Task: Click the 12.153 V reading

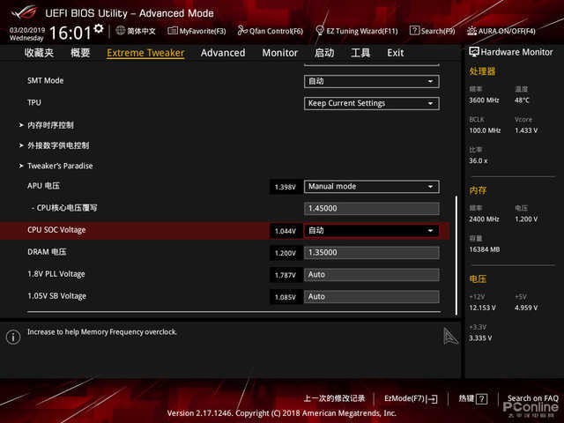Action: (482, 308)
